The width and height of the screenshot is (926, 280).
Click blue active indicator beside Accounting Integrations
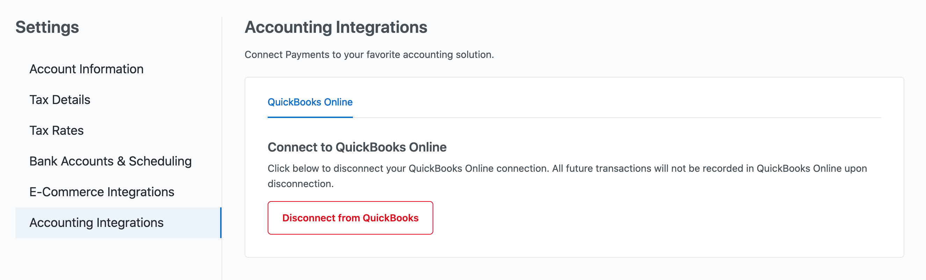tap(221, 222)
